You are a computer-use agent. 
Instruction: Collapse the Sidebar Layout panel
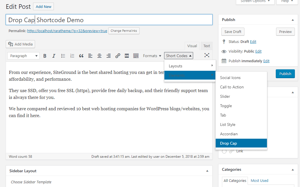(x=207, y=171)
